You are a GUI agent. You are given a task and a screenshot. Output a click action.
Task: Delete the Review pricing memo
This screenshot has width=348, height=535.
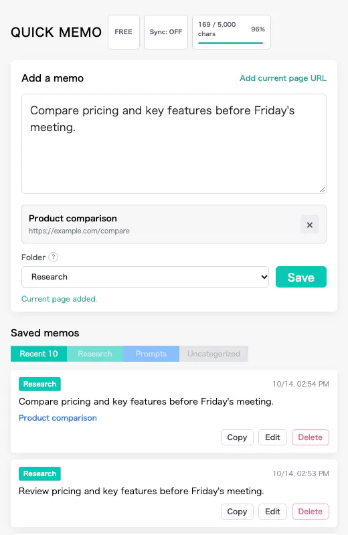tap(310, 512)
